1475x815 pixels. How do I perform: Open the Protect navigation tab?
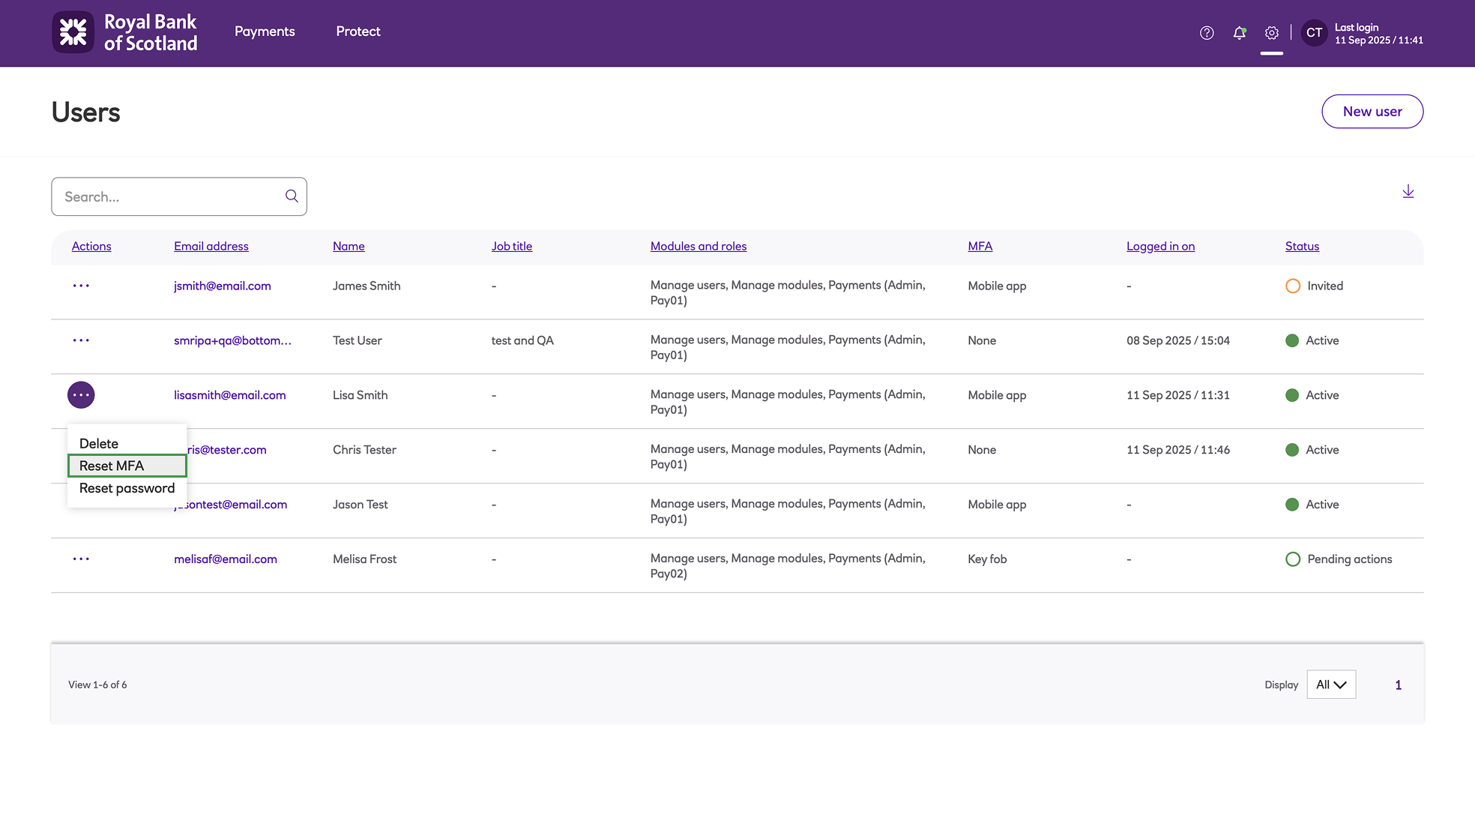point(358,31)
